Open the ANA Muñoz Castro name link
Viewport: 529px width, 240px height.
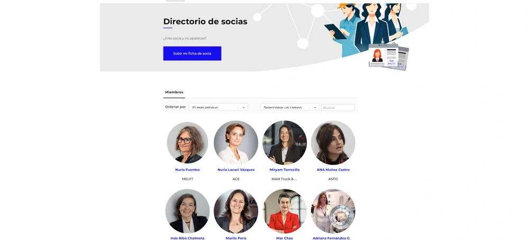click(333, 170)
